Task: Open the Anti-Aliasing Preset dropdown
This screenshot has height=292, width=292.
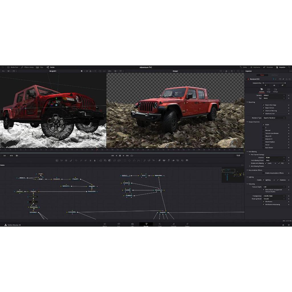Action: [275, 160]
